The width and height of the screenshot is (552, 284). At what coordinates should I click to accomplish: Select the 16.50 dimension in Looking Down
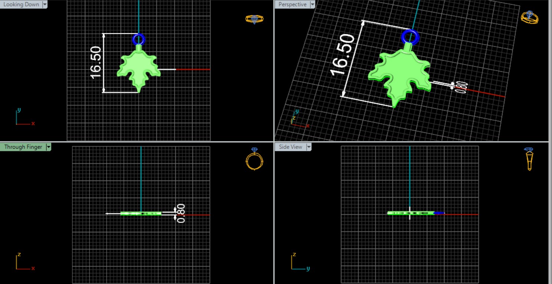point(95,62)
